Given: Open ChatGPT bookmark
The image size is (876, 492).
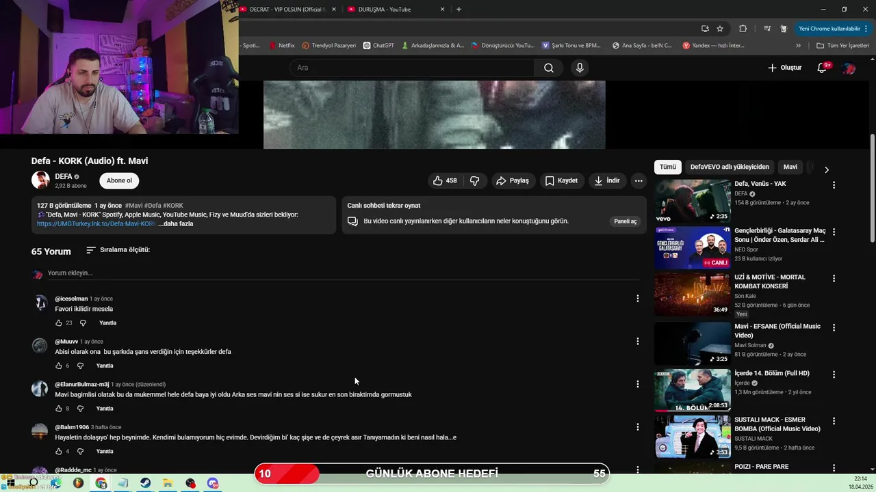Looking at the screenshot, I should tap(378, 46).
